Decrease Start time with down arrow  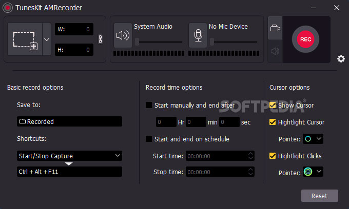click(x=250, y=158)
